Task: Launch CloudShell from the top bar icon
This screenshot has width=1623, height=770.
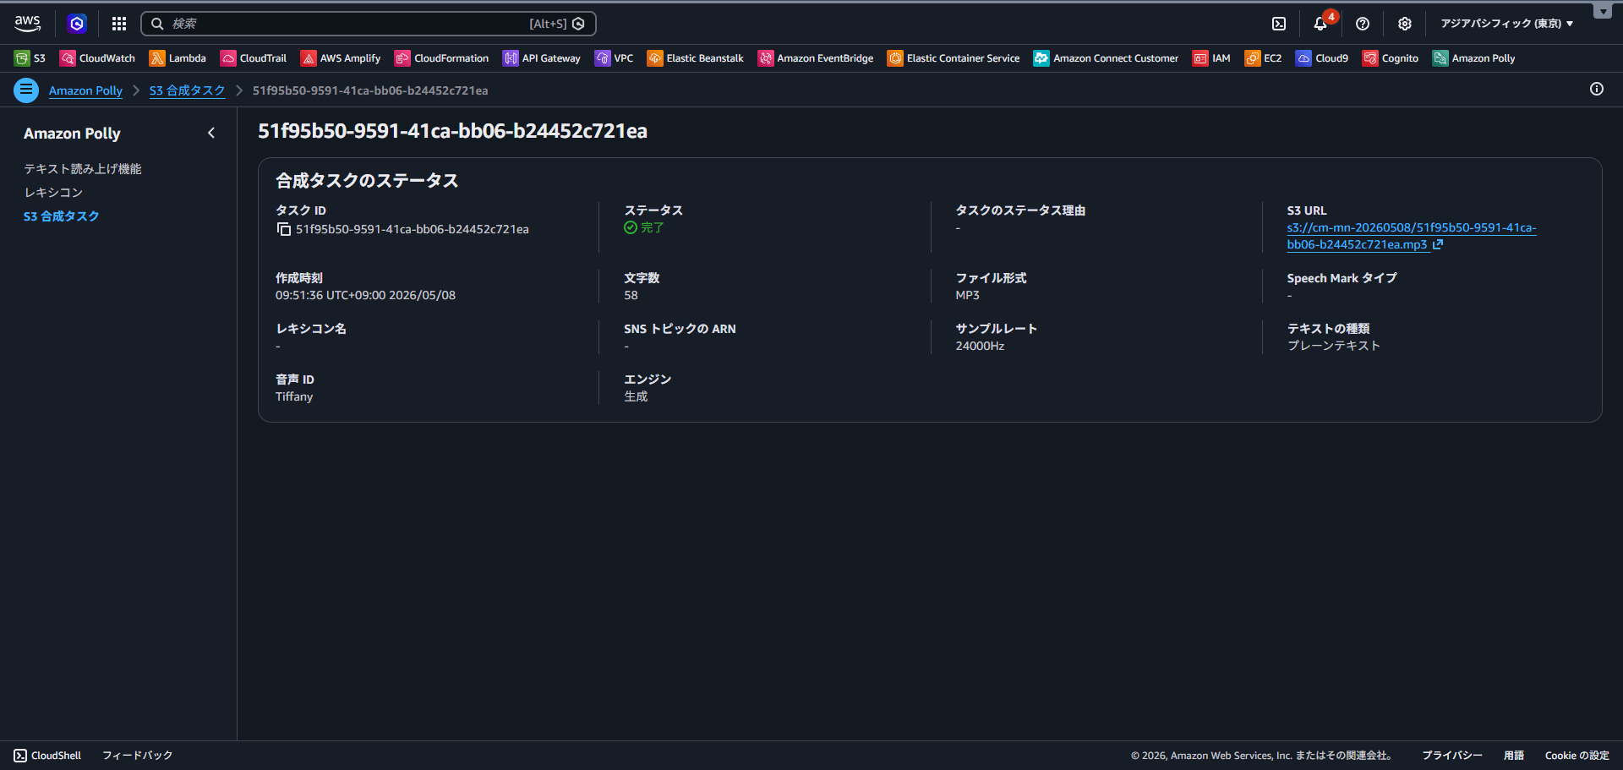Action: tap(1279, 24)
